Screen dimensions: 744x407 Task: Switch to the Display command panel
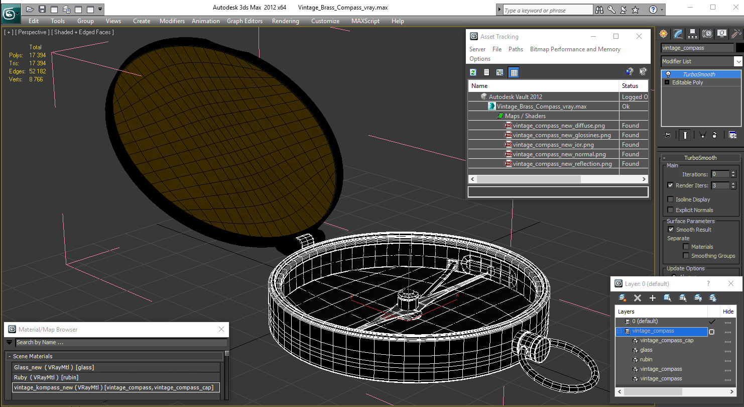722,34
